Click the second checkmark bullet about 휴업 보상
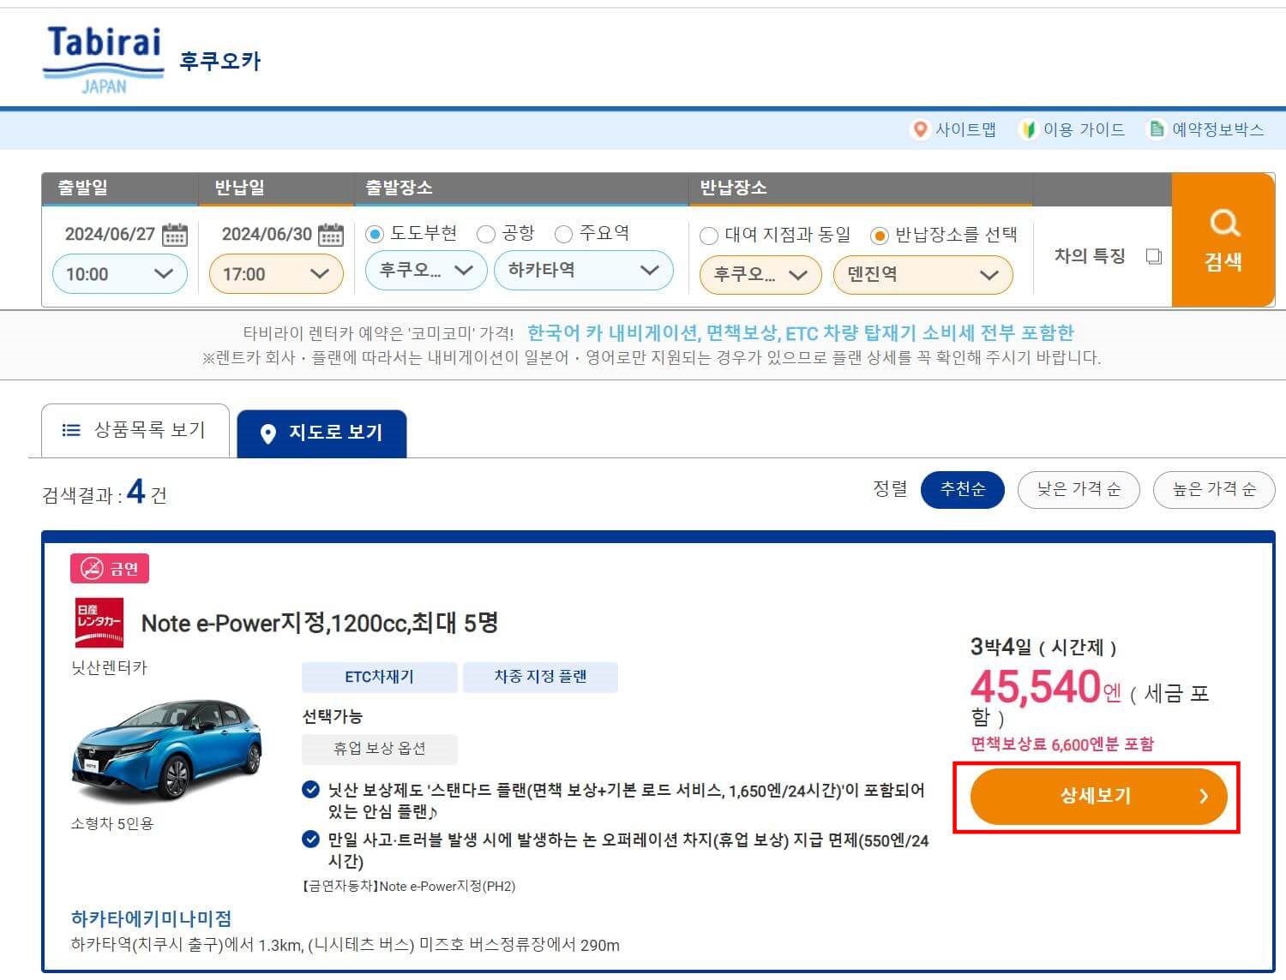Screen dimensions: 1286x980 (x=311, y=840)
